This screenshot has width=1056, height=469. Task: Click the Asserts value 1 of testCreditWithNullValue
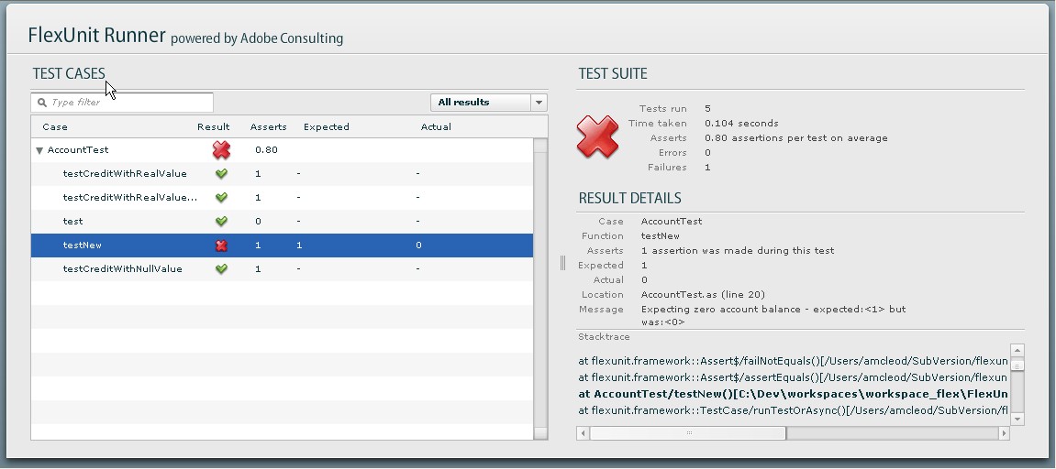[258, 269]
